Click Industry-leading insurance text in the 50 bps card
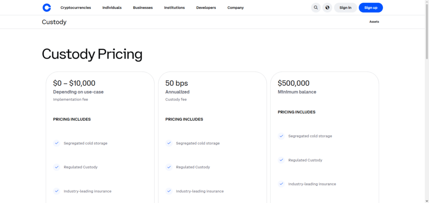This screenshot has height=203, width=429. [x=200, y=191]
